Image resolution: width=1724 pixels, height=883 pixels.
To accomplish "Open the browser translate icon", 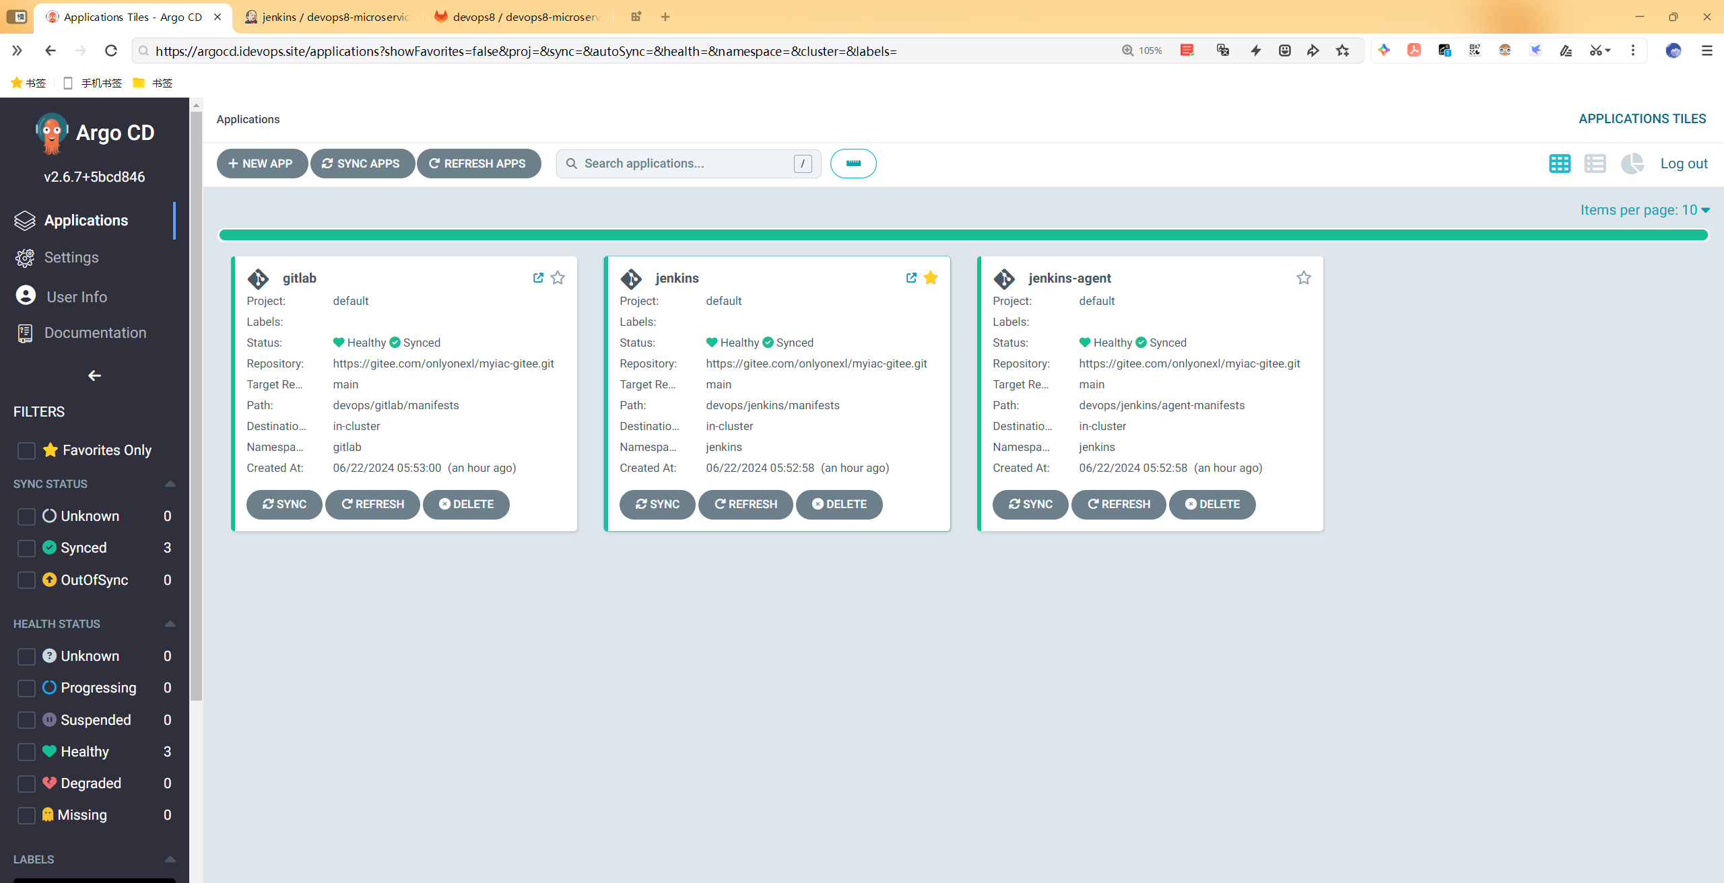I will tap(1223, 50).
